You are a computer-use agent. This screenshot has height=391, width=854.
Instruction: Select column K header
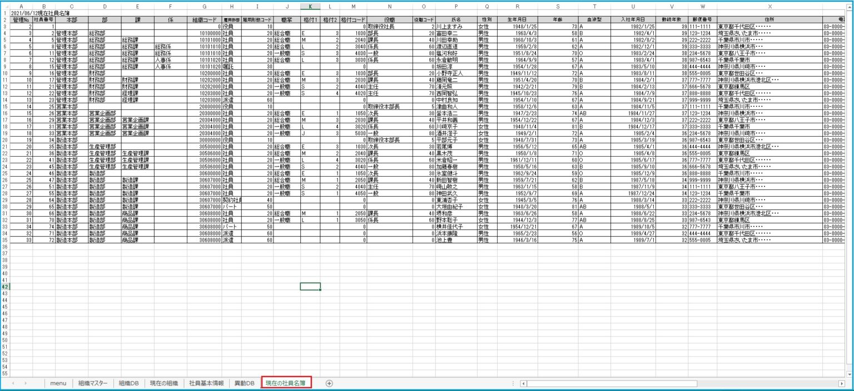pos(310,6)
